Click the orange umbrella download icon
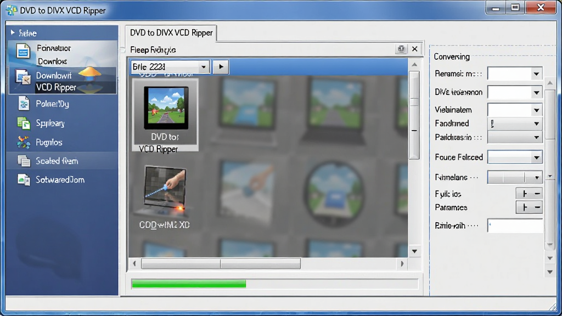This screenshot has height=316, width=562. [89, 74]
